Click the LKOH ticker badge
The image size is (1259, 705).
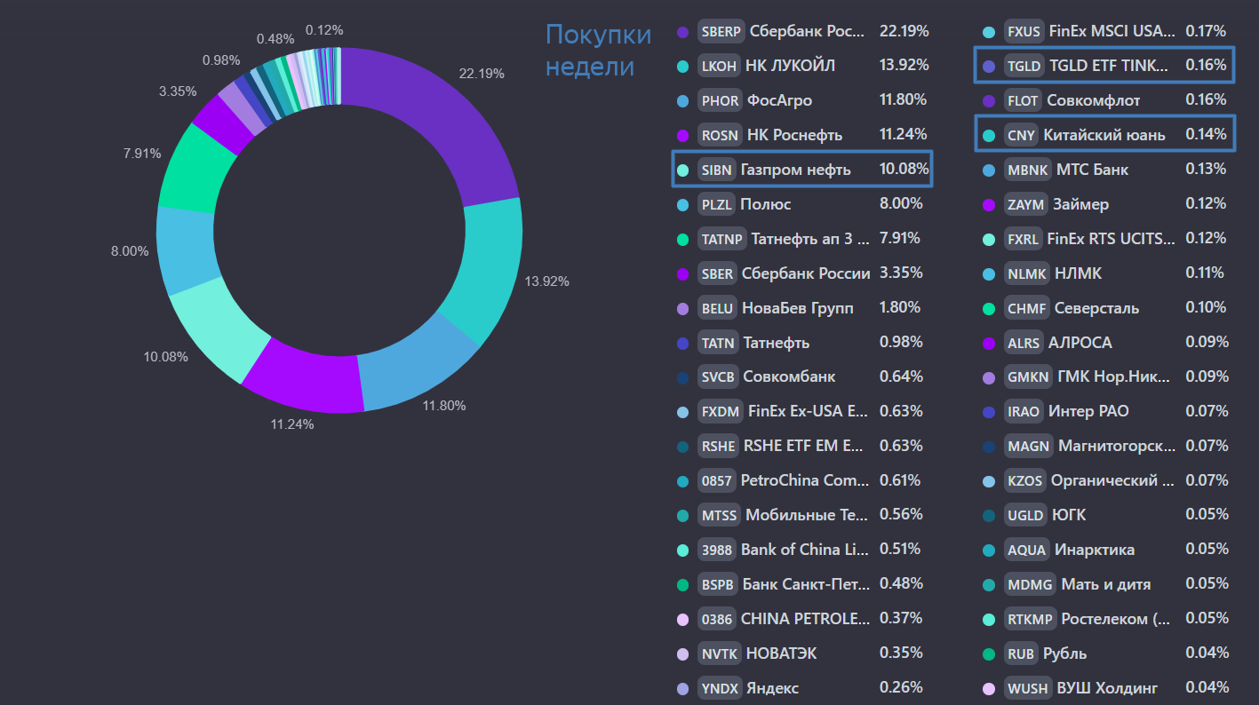(720, 66)
